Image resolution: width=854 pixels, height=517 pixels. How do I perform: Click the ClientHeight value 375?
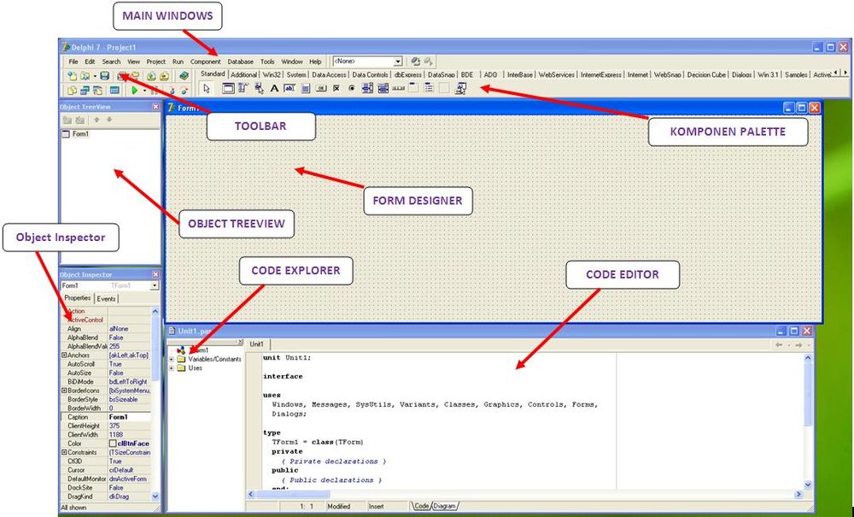pos(114,426)
